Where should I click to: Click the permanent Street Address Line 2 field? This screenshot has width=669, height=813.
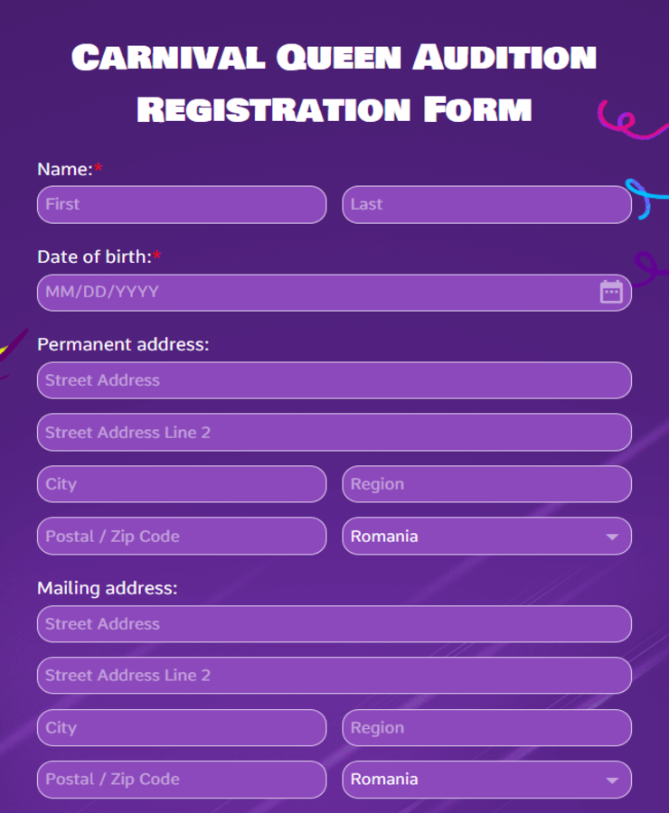pos(334,432)
